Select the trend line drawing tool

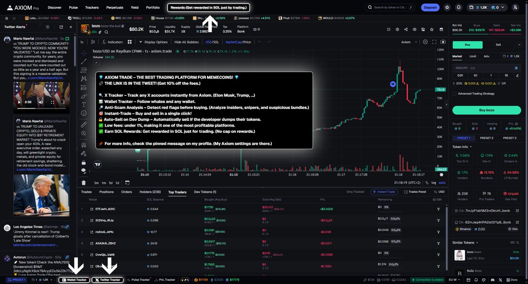click(x=84, y=61)
